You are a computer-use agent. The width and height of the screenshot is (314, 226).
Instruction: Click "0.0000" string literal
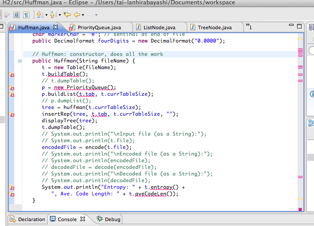click(x=206, y=41)
